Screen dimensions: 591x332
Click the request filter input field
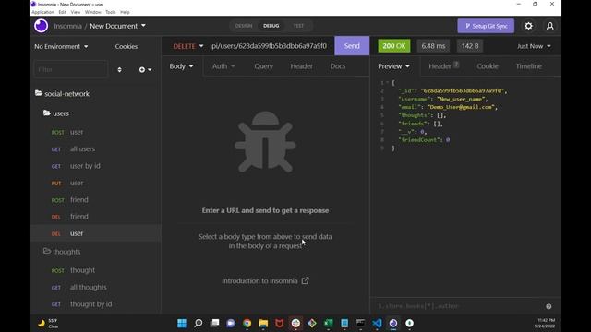pos(71,70)
